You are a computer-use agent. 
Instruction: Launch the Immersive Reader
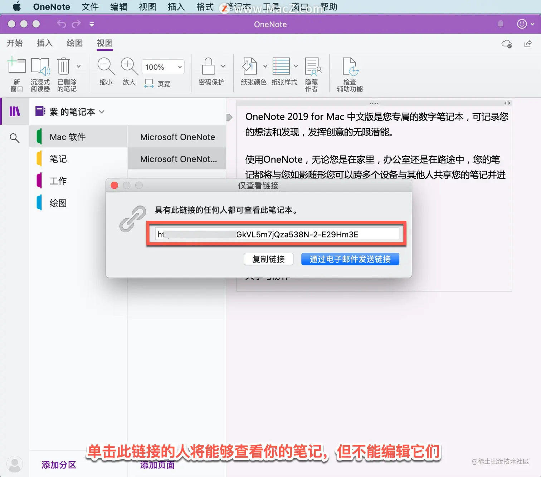(40, 74)
